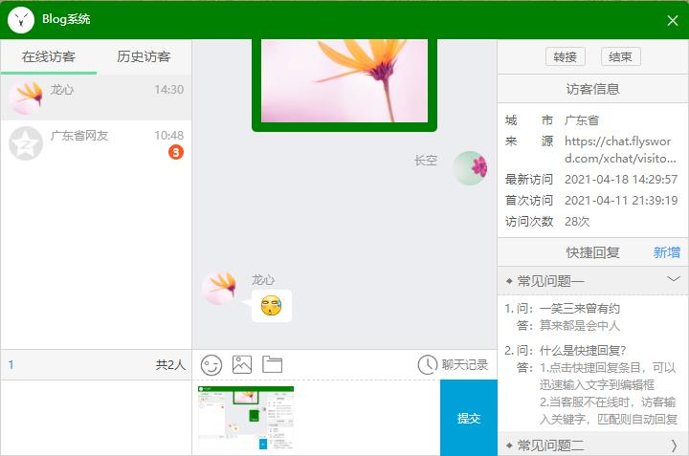
Task: Click the Blog系统 logo icon
Action: tap(20, 19)
